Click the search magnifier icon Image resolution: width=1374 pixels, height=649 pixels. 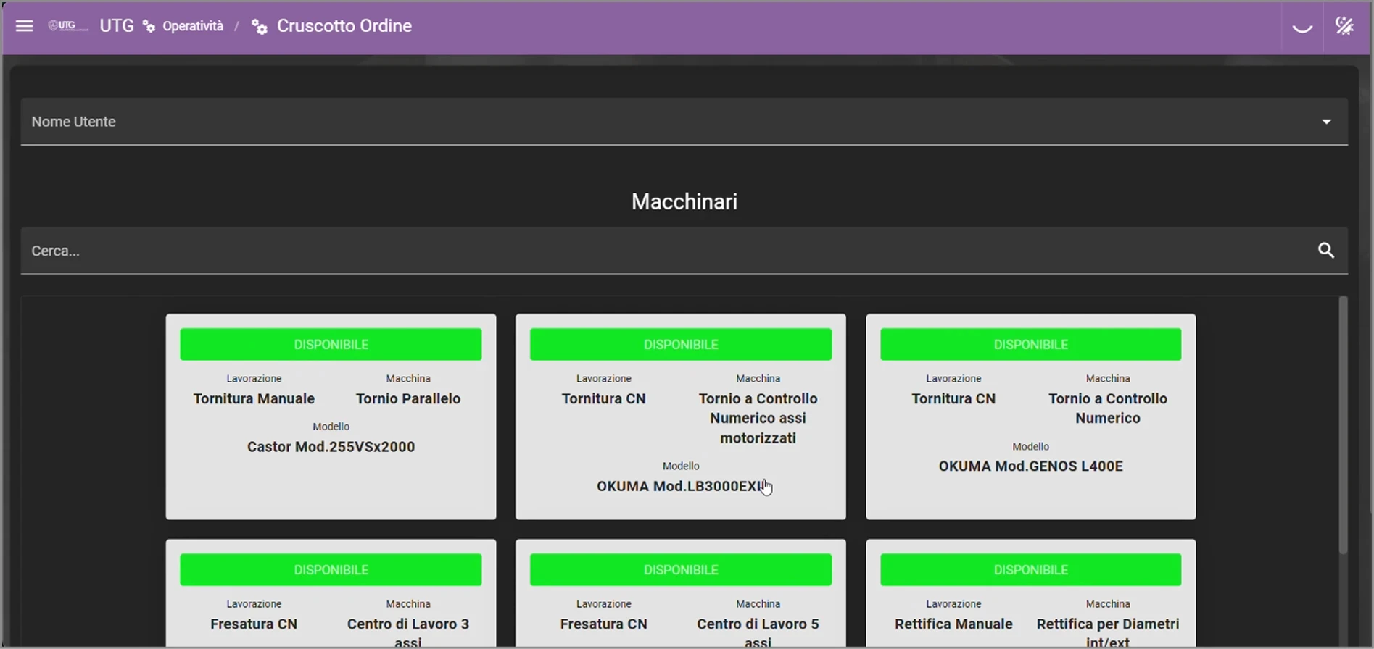point(1326,251)
